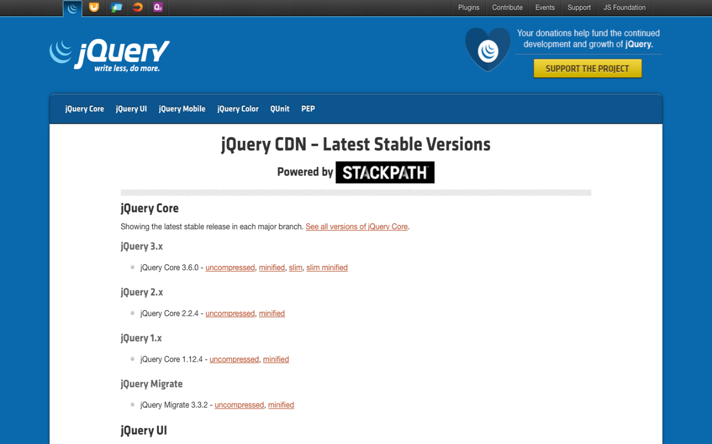Switch to the QUnit tab
This screenshot has height=444, width=712.
click(280, 109)
